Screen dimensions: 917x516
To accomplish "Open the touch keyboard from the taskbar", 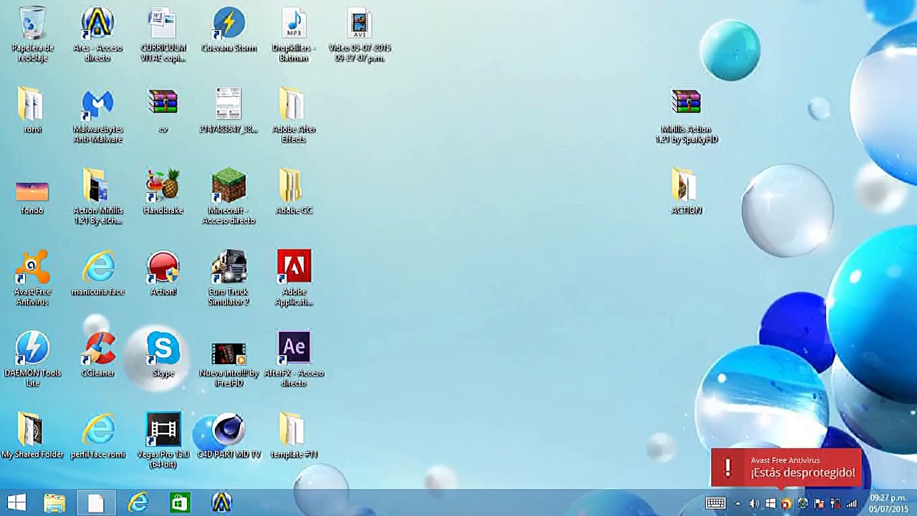I will pos(715,503).
